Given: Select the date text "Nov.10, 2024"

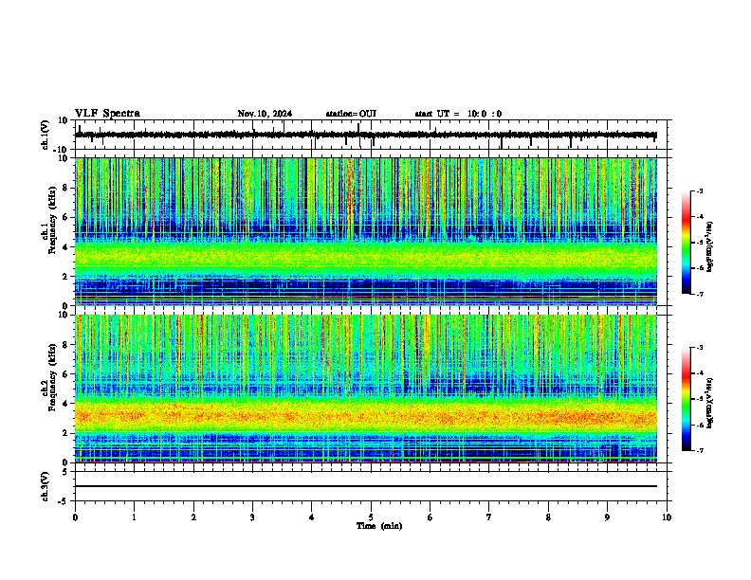Looking at the screenshot, I should 265,114.
